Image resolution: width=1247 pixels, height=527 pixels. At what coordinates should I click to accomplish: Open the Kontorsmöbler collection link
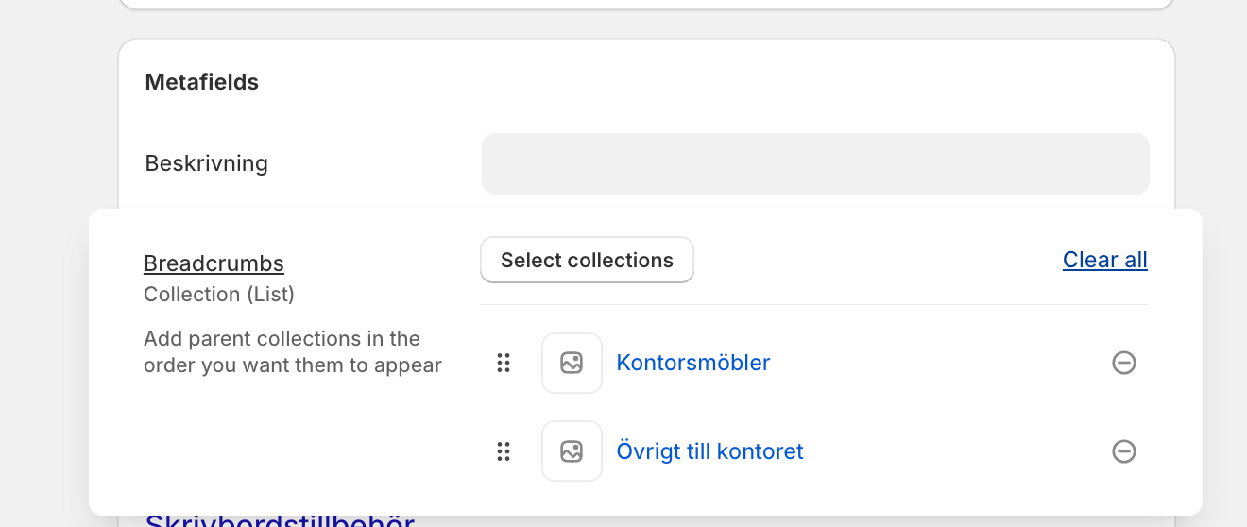(x=692, y=363)
